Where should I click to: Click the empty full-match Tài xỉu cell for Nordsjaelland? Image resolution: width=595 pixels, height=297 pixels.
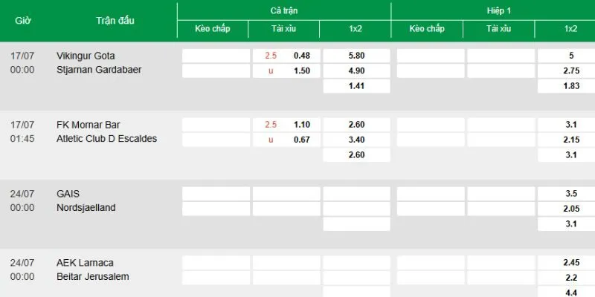tap(286, 209)
